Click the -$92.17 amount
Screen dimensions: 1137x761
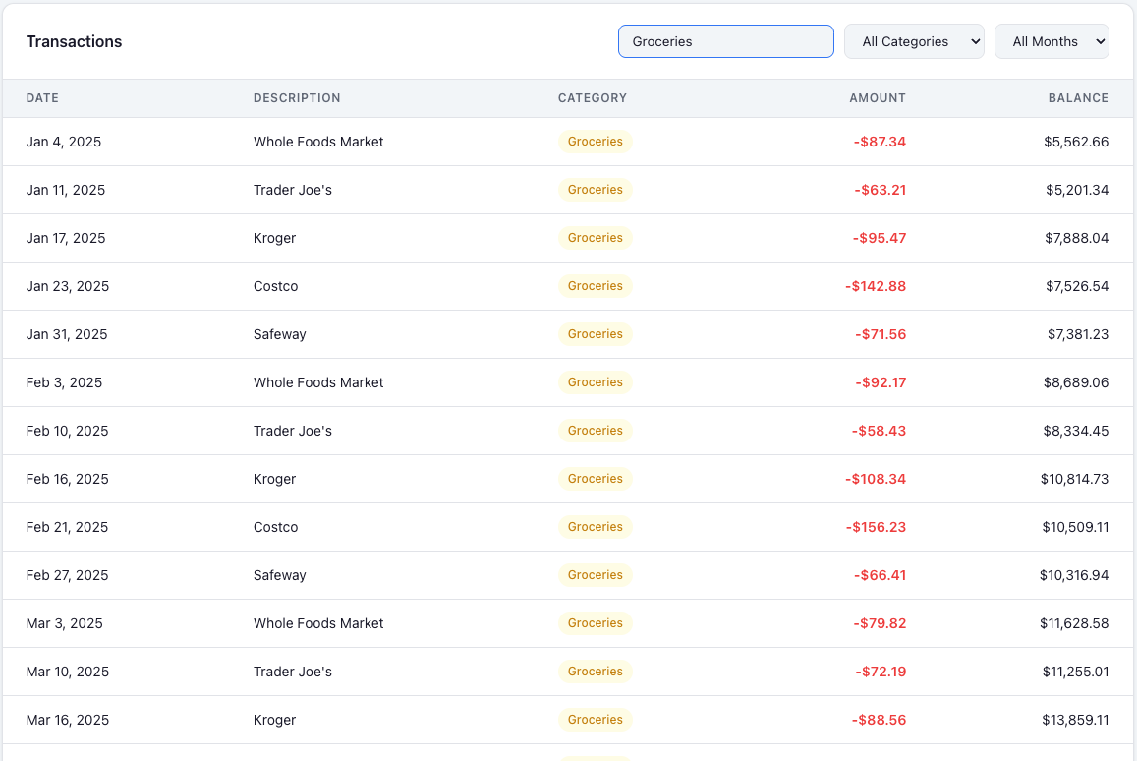pos(881,382)
